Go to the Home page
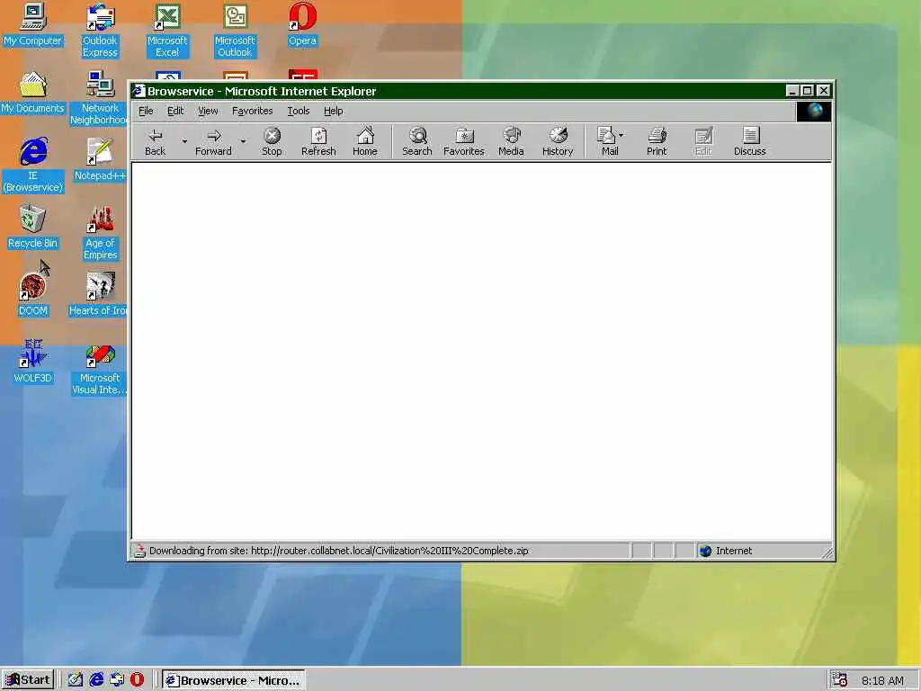Image resolution: width=921 pixels, height=691 pixels. click(365, 141)
